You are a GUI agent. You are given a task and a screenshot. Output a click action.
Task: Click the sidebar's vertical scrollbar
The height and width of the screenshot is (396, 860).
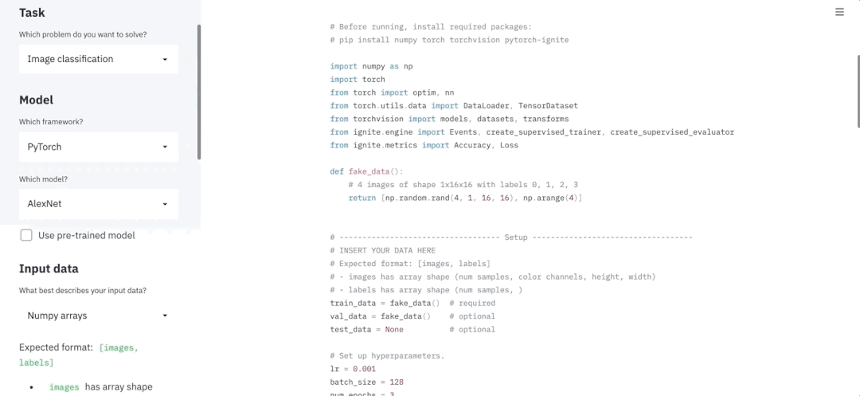(x=199, y=92)
